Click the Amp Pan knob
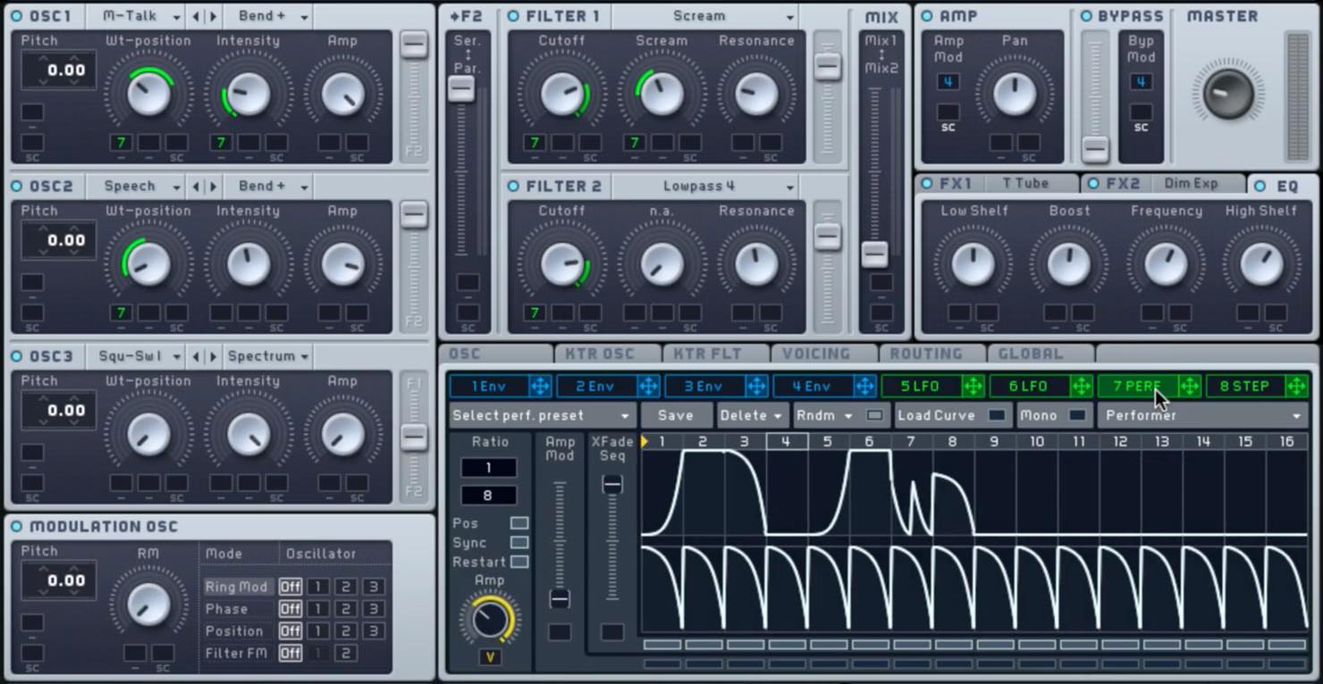 tap(1015, 94)
